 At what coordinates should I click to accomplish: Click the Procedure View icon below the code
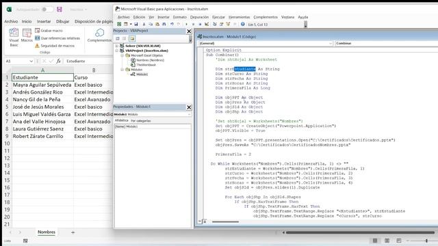[x=200, y=221]
